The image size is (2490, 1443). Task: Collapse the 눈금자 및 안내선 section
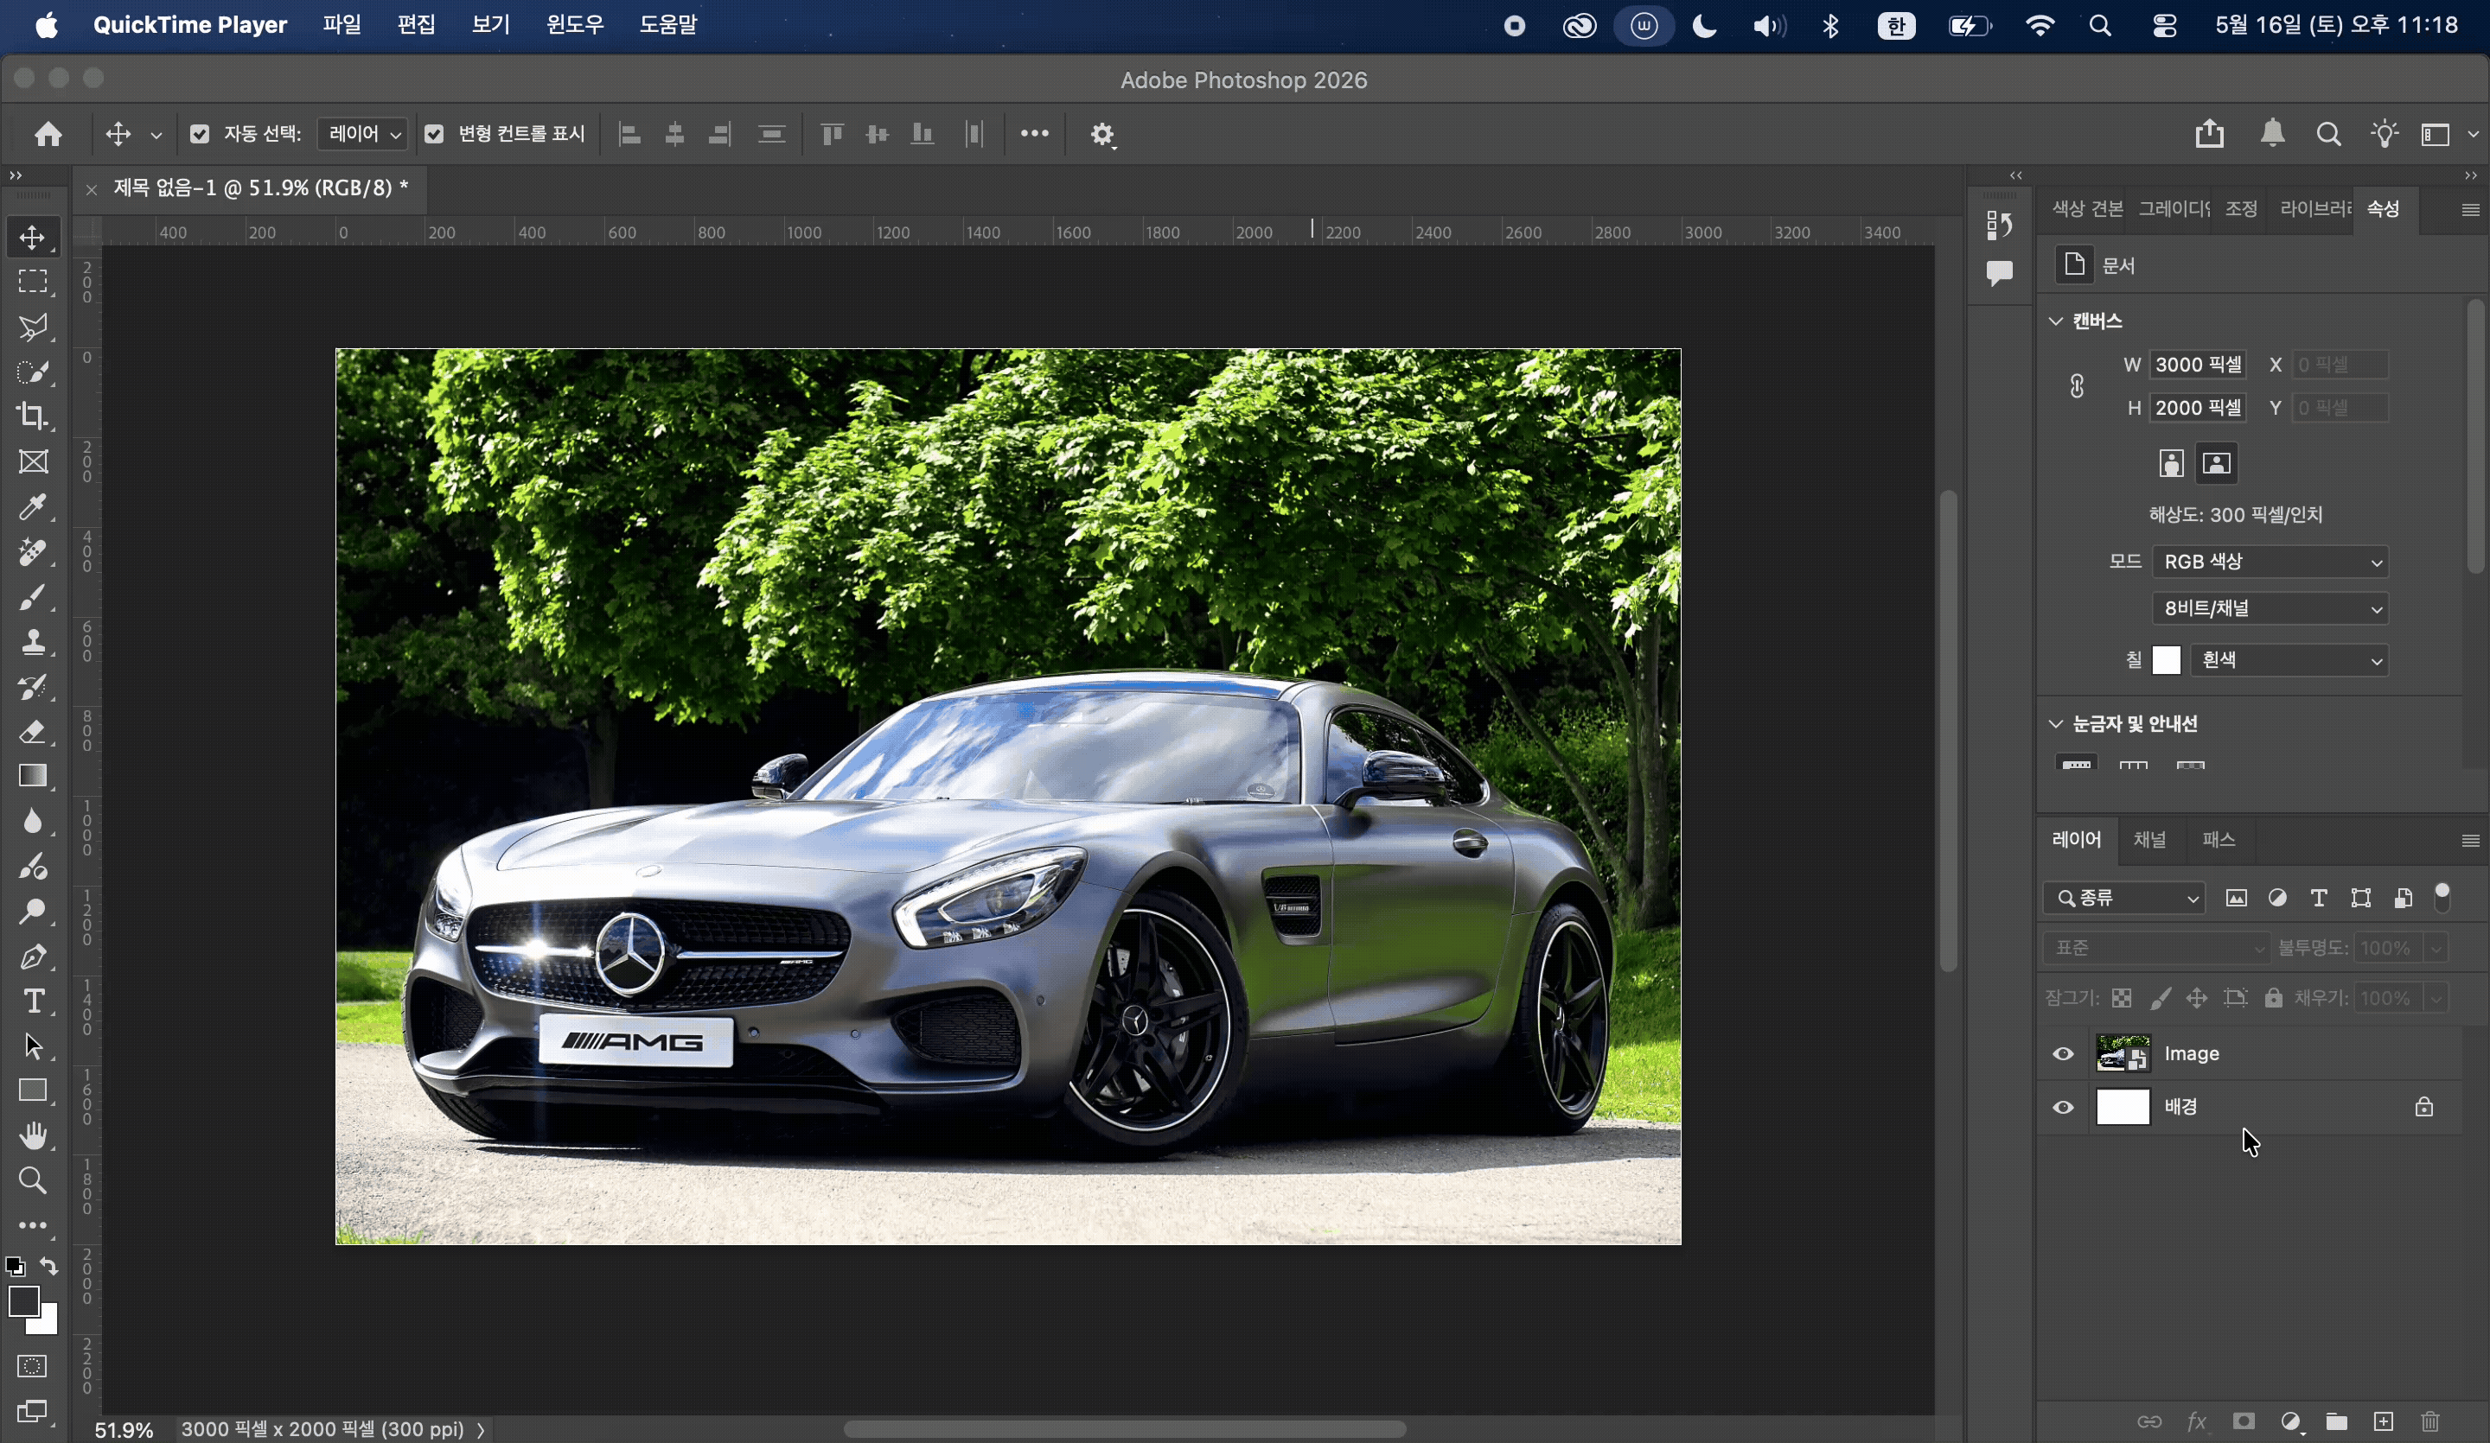coord(2056,724)
